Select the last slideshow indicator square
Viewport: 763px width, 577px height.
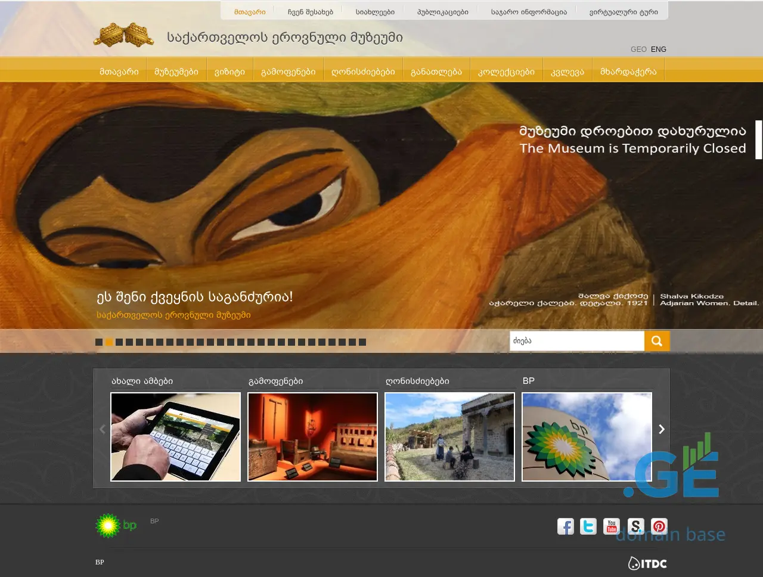click(362, 342)
